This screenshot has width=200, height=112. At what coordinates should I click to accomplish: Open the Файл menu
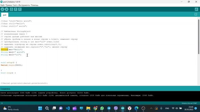click(2, 5)
